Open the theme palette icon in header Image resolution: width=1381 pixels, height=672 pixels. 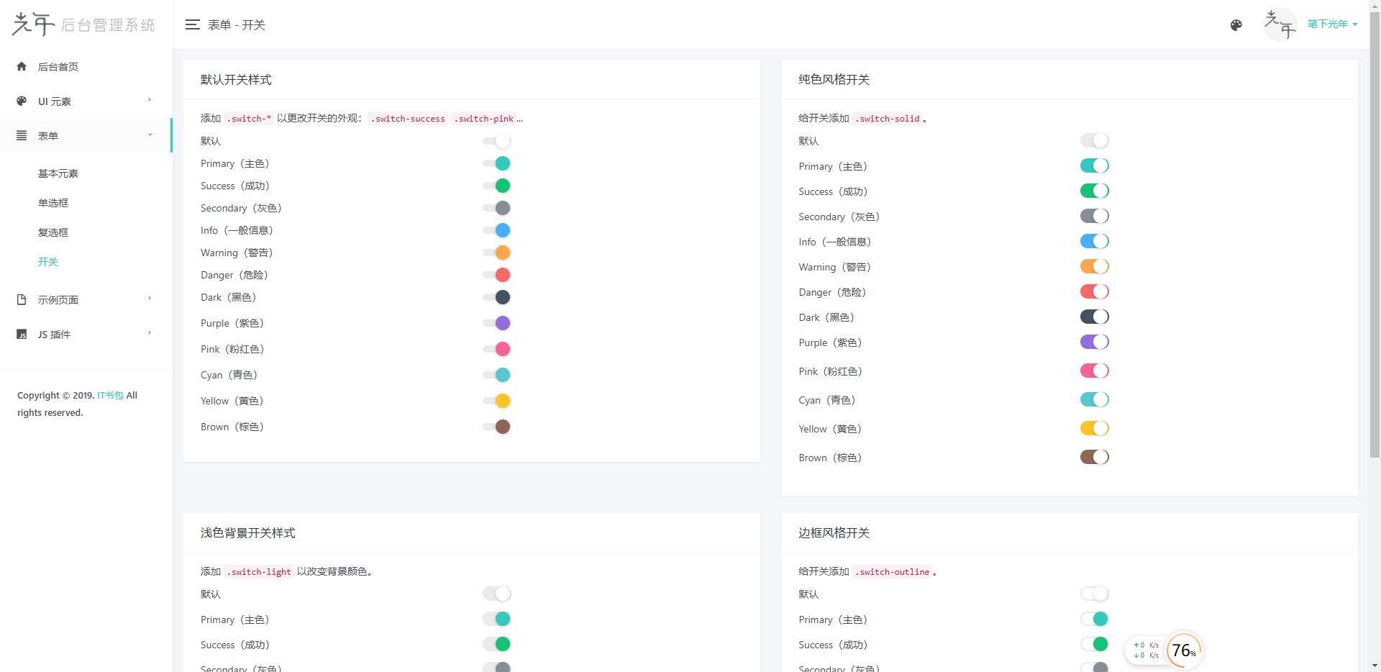tap(1236, 25)
